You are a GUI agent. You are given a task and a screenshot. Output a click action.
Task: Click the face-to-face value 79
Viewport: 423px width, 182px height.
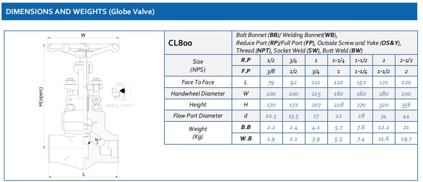click(270, 83)
